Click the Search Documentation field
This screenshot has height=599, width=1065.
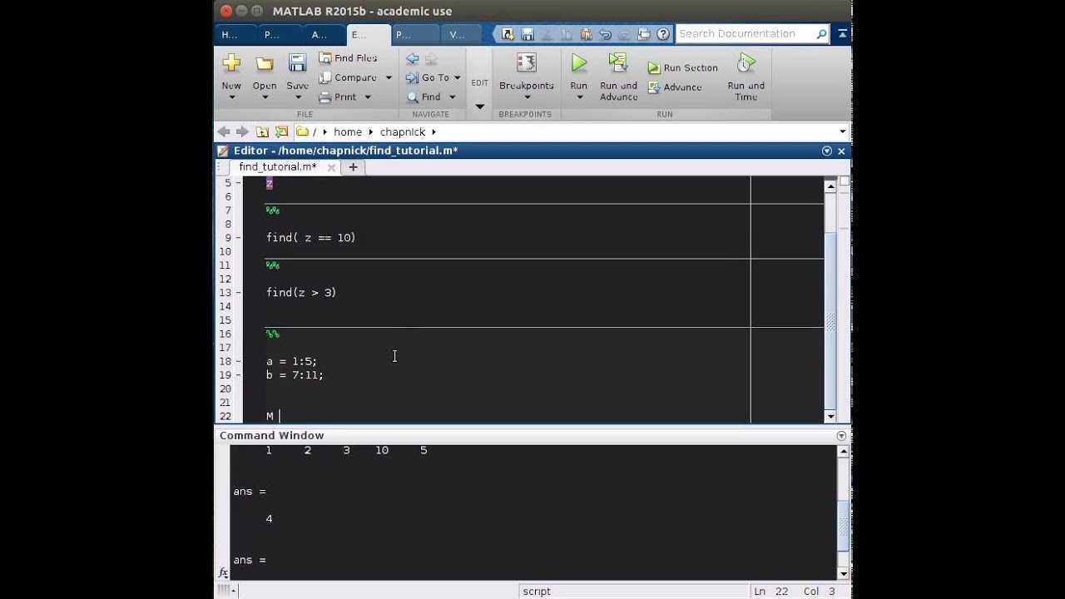752,34
